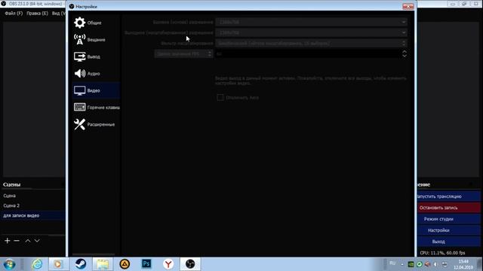Image resolution: width=483 pixels, height=271 pixels.
Task: Select the Stream (Вещание) antenna icon
Action: coord(79,40)
